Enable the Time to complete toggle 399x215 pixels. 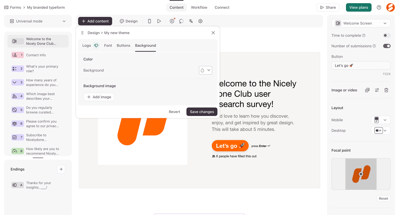point(387,35)
